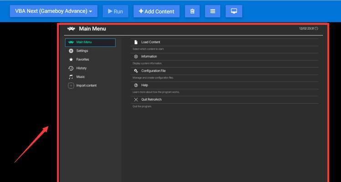Click the X icon beside Quit RetroArch

click(x=136, y=100)
